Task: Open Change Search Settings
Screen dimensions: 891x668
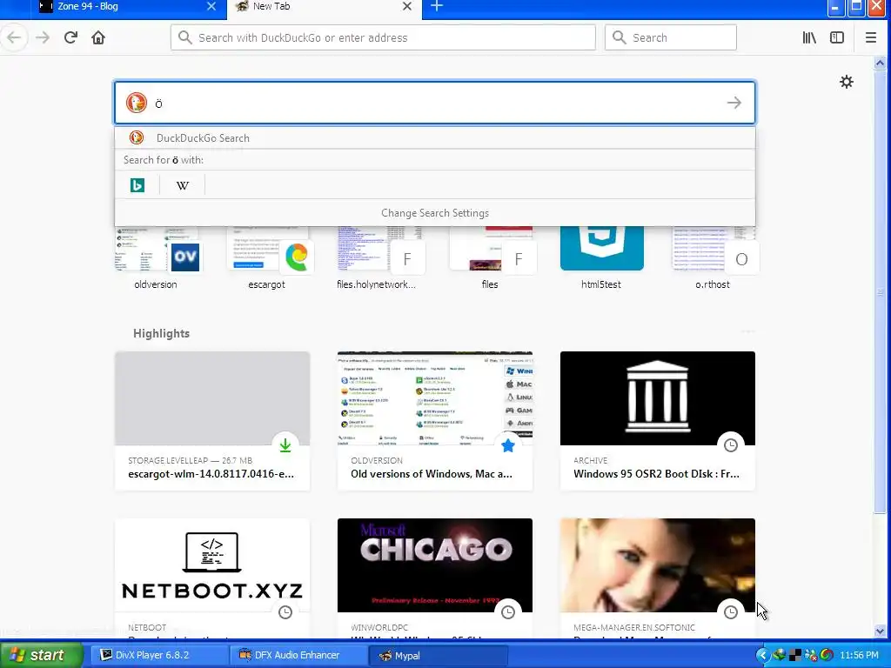Action: [435, 213]
